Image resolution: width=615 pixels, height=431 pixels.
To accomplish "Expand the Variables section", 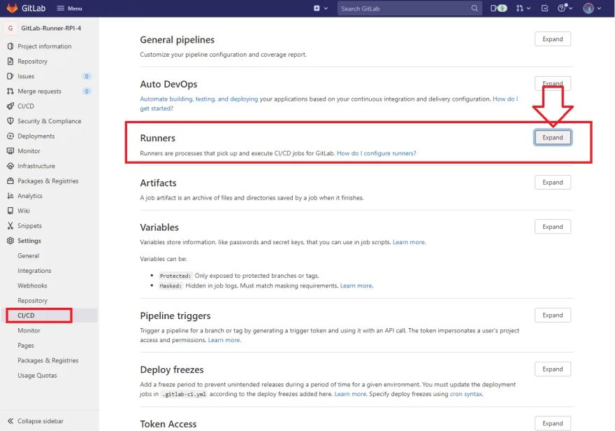I will coord(552,227).
